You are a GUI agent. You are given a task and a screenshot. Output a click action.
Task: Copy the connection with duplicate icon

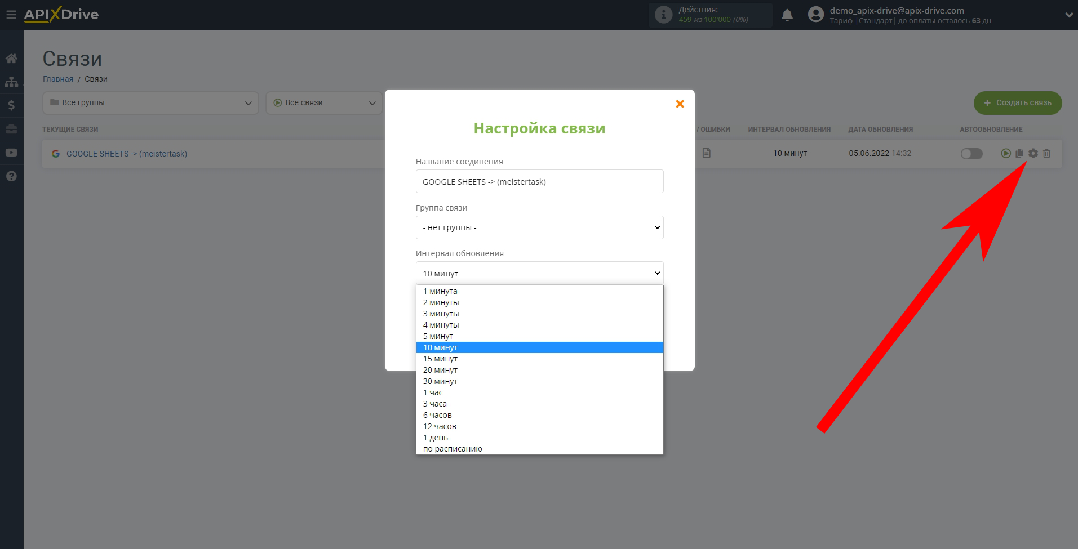[1019, 153]
